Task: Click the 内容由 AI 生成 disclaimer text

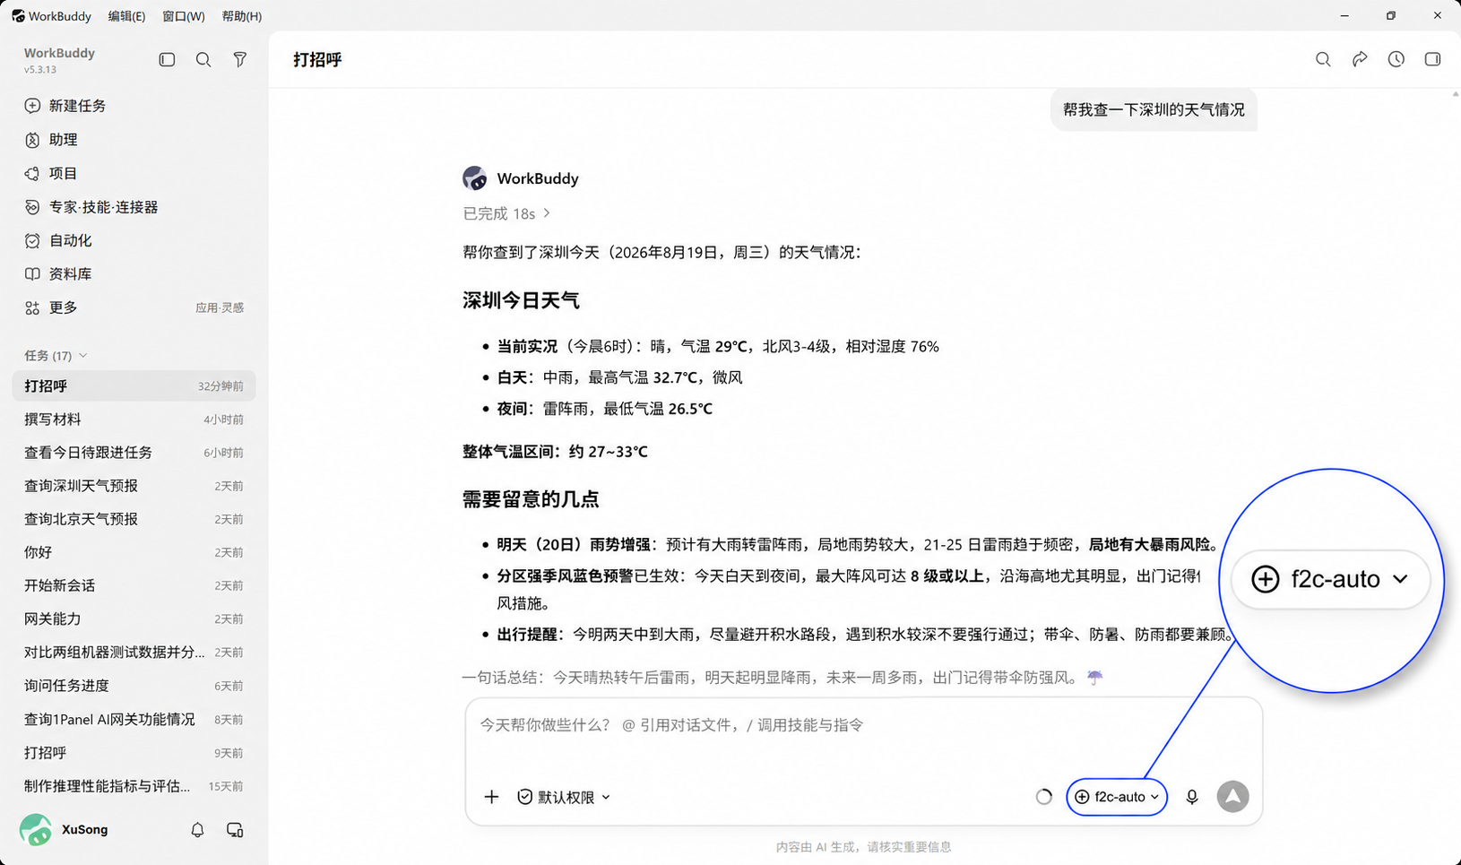Action: click(x=864, y=847)
